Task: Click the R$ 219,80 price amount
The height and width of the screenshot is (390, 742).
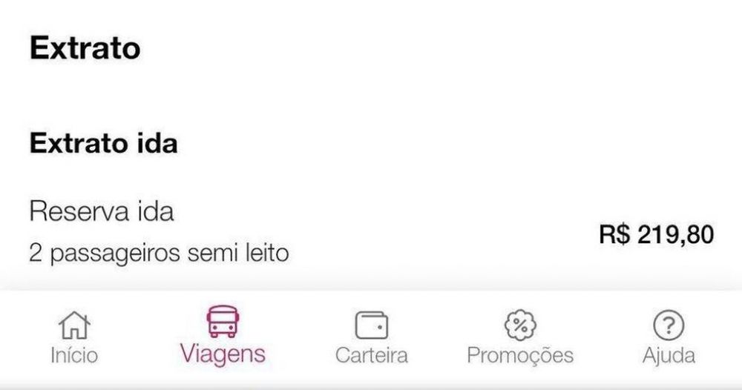Action: pyautogui.click(x=657, y=234)
